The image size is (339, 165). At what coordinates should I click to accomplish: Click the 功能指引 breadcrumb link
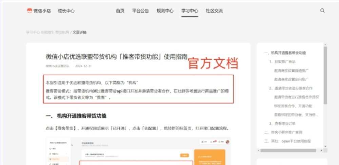[48, 32]
